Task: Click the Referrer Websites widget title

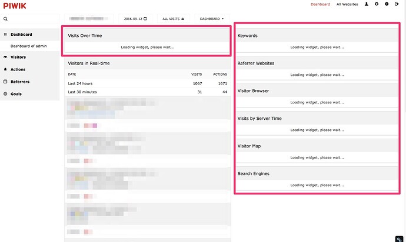Action: (256, 63)
